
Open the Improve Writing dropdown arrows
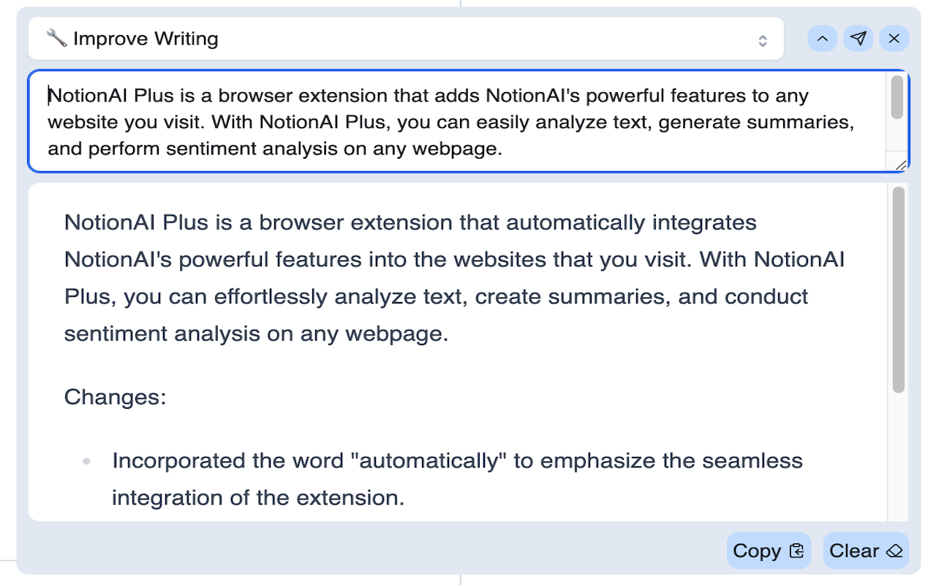pos(763,40)
